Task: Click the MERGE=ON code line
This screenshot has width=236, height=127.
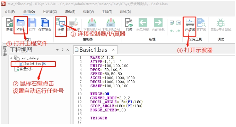Action: pyautogui.click(x=100, y=94)
